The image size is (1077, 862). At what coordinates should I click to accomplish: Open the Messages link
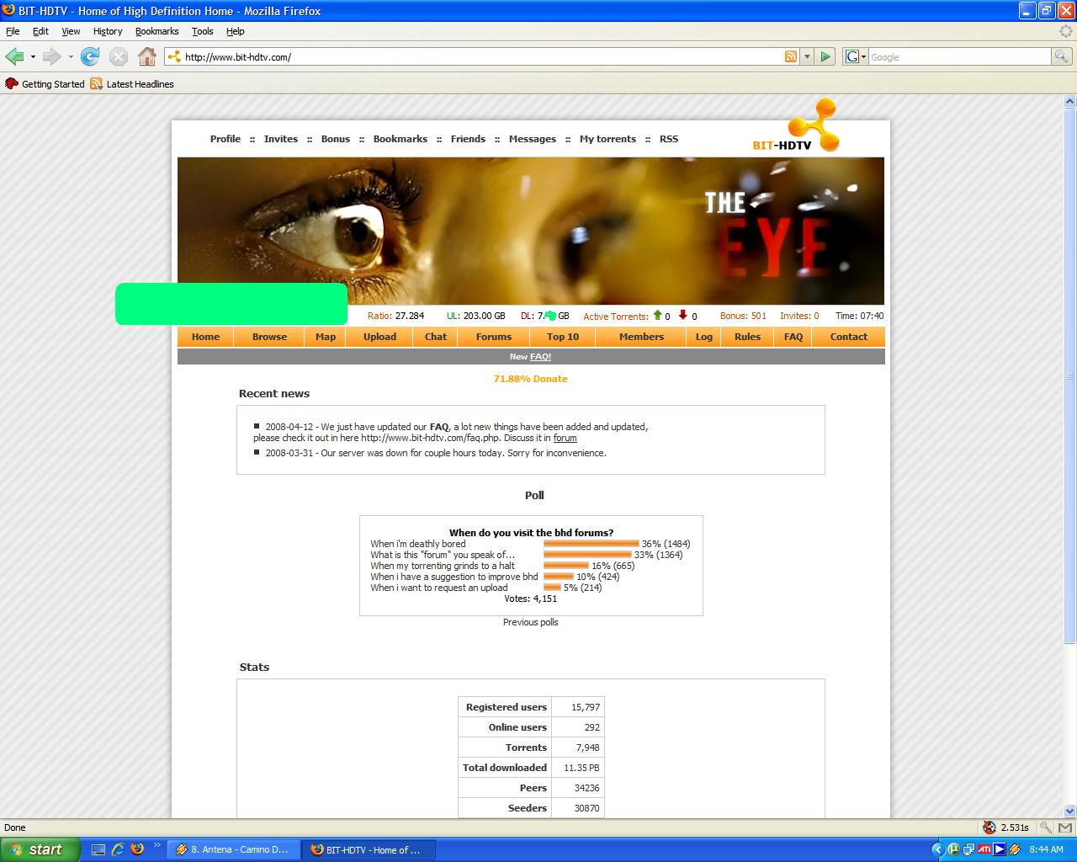click(533, 139)
